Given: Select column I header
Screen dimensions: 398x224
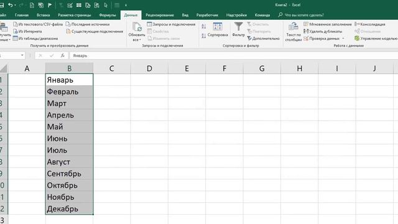Looking at the screenshot, I should [x=337, y=68].
